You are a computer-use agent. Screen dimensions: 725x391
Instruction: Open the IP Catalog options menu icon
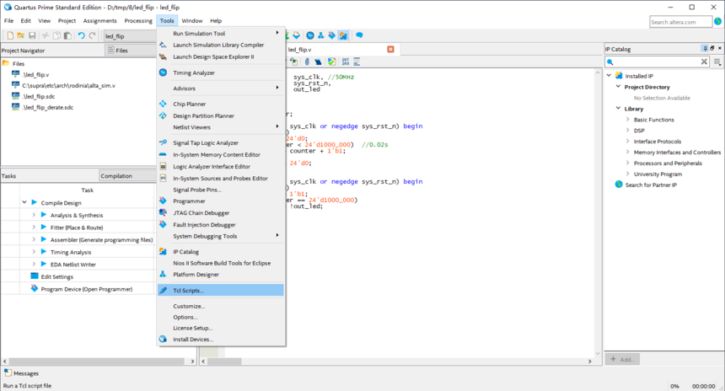coord(717,62)
